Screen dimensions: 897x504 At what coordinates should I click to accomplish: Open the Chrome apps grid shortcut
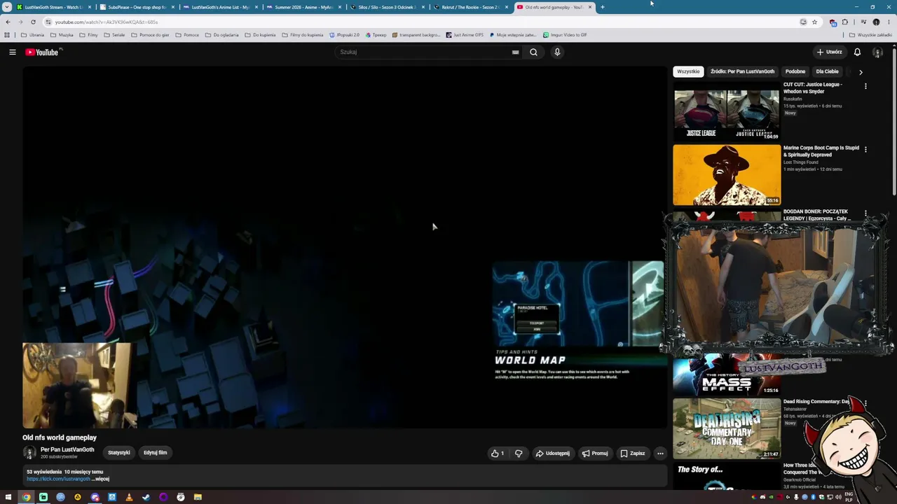click(x=7, y=35)
